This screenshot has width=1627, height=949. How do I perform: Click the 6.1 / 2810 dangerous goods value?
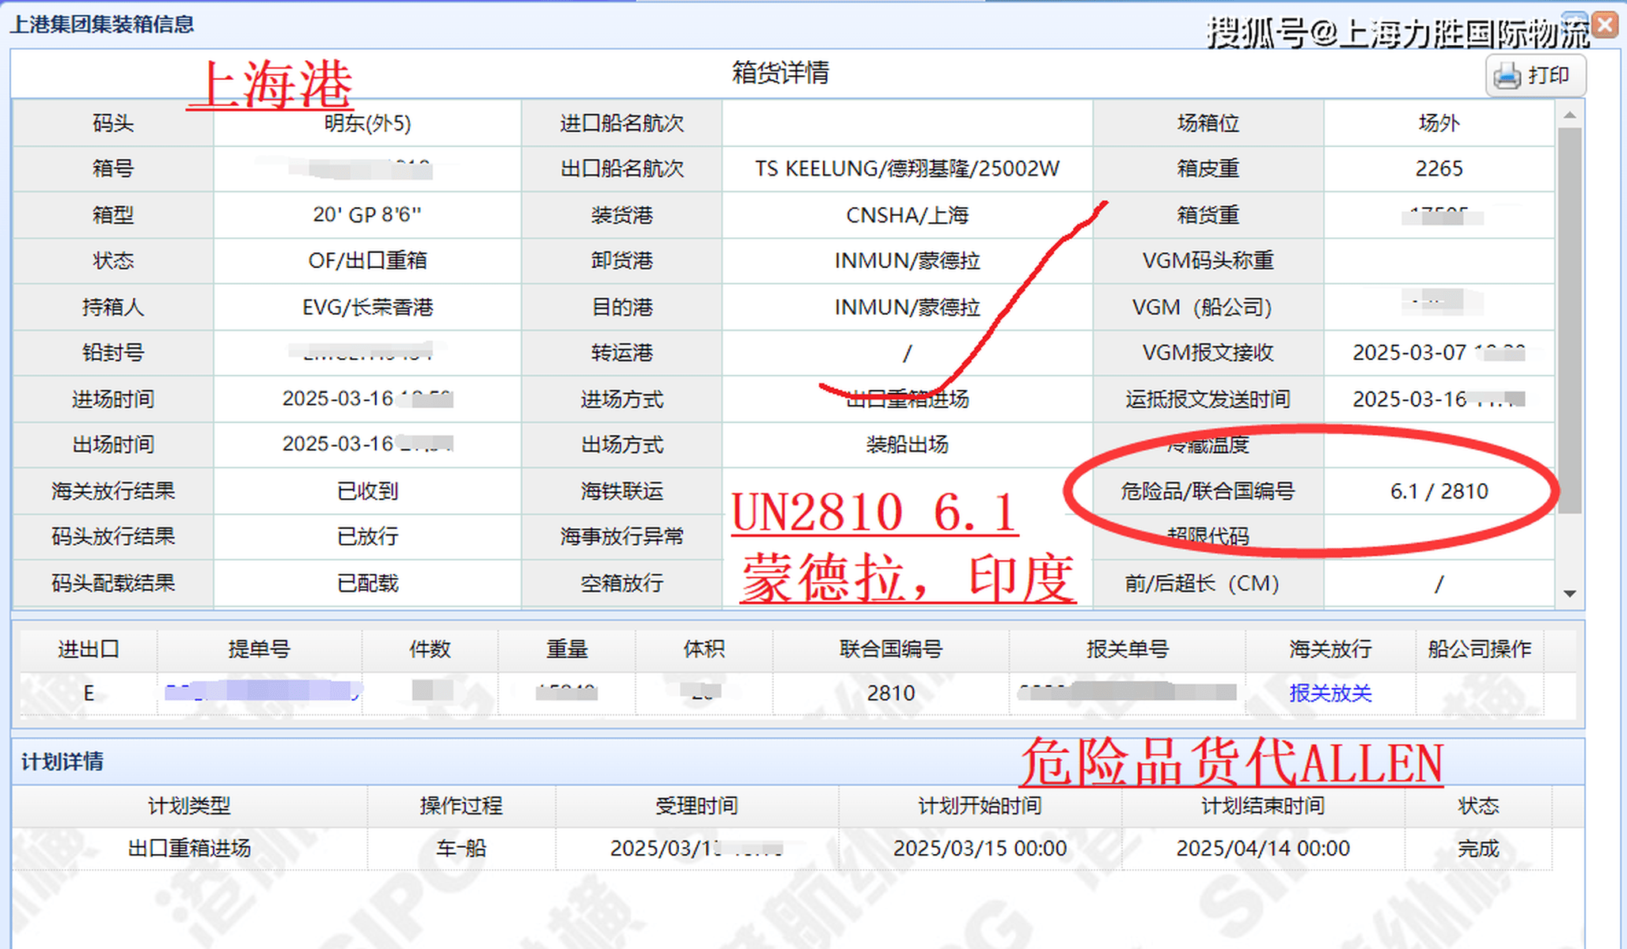point(1440,490)
